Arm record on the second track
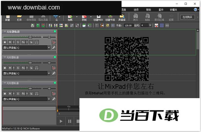The image size is (201, 132). click(5, 68)
